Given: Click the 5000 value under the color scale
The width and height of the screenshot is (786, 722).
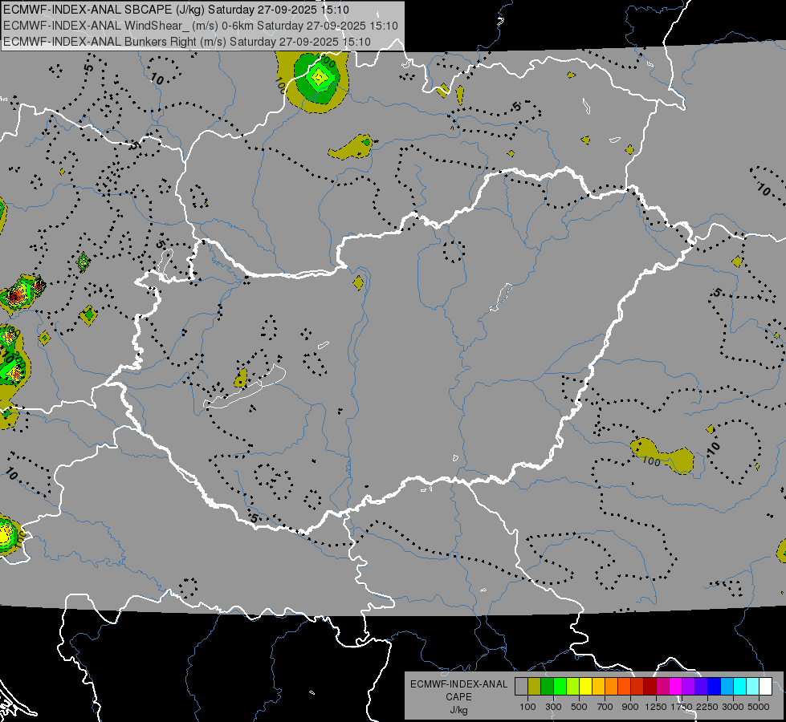Looking at the screenshot, I should [x=759, y=707].
